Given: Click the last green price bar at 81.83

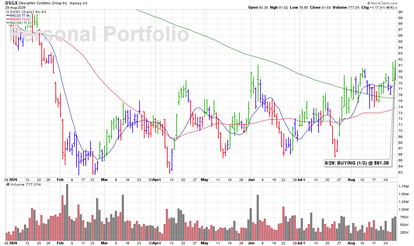Looking at the screenshot, I should [395, 70].
